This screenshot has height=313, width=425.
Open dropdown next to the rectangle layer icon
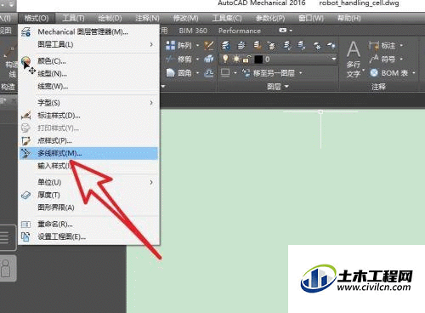click(235, 73)
